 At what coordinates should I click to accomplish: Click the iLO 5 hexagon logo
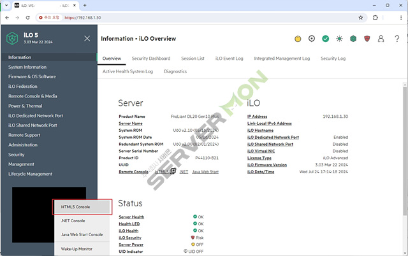click(x=12, y=38)
